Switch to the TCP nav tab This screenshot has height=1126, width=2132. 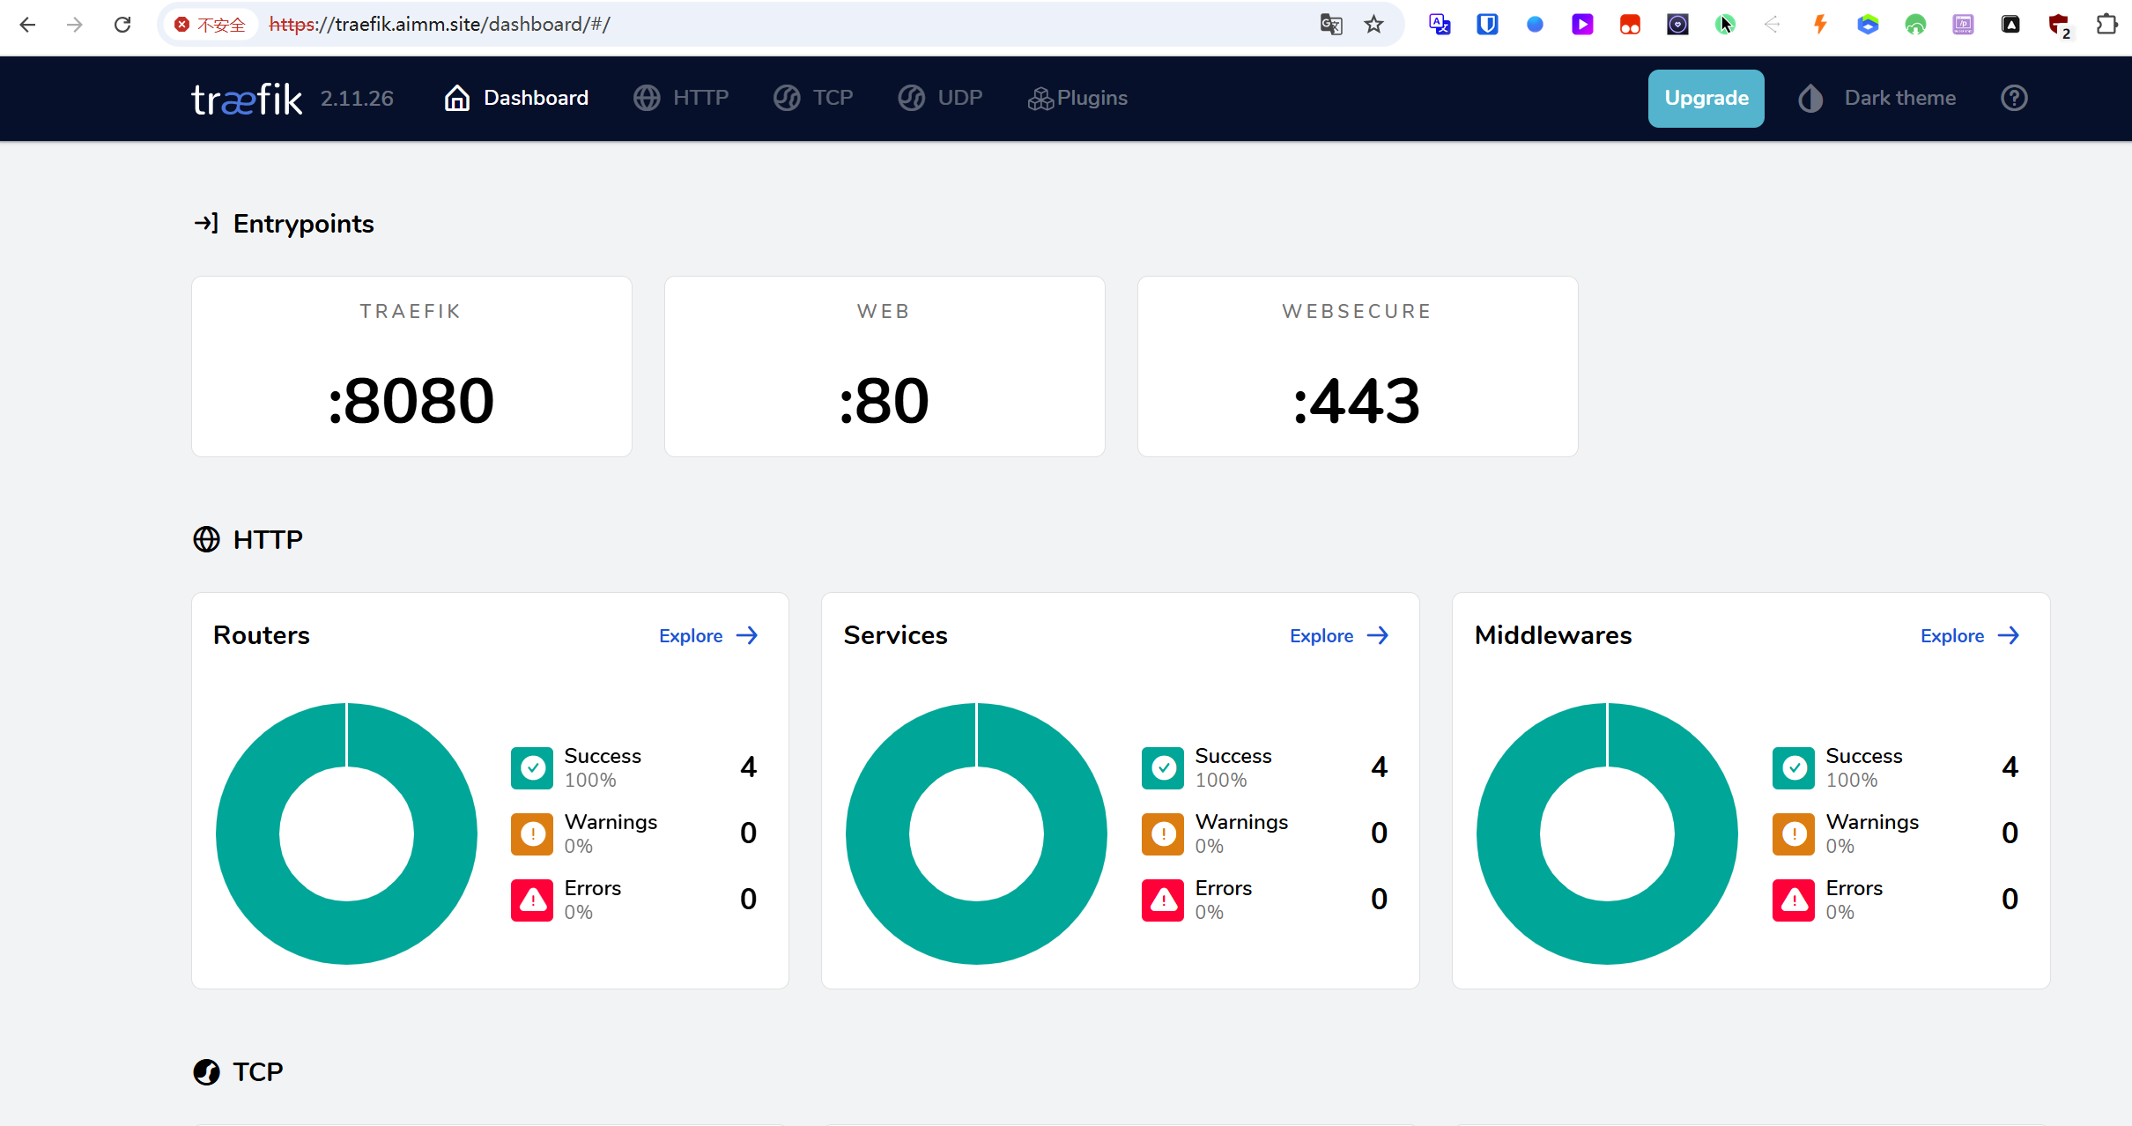(x=813, y=98)
